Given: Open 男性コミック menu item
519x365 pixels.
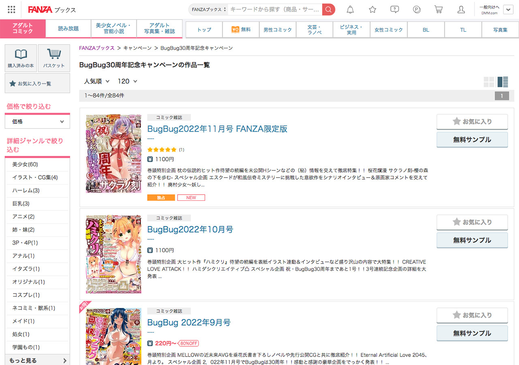Looking at the screenshot, I should (278, 30).
